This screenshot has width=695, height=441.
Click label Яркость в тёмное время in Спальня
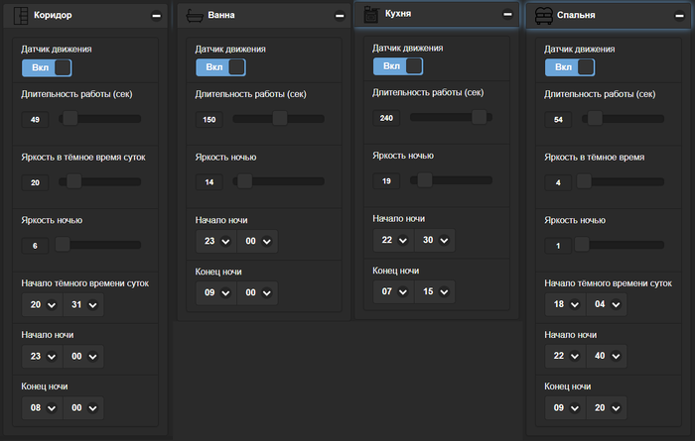coord(595,158)
